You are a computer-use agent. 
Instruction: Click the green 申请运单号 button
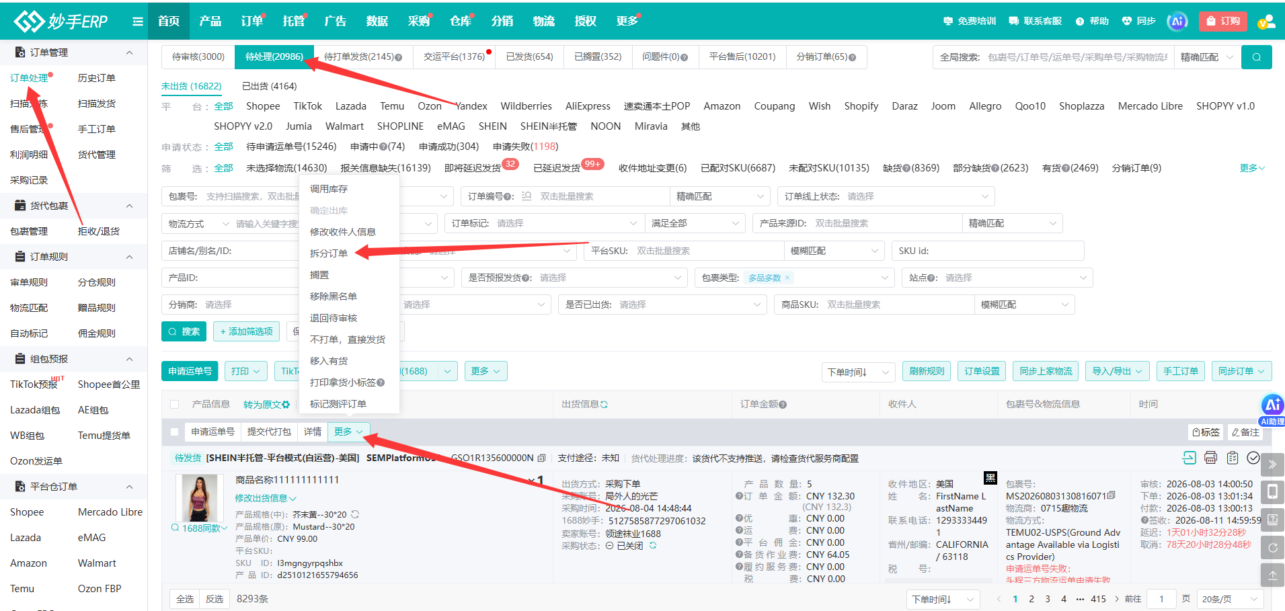pos(190,371)
